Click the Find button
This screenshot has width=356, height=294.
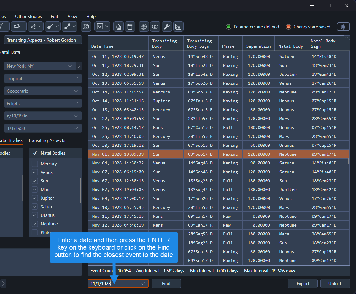click(x=166, y=283)
